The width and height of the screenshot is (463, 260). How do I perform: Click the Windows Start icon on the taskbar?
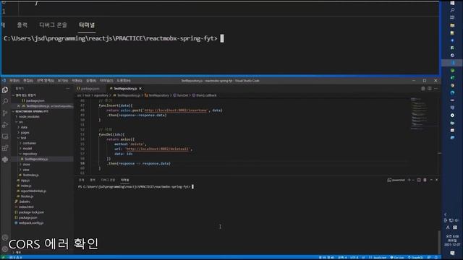pos(452,3)
